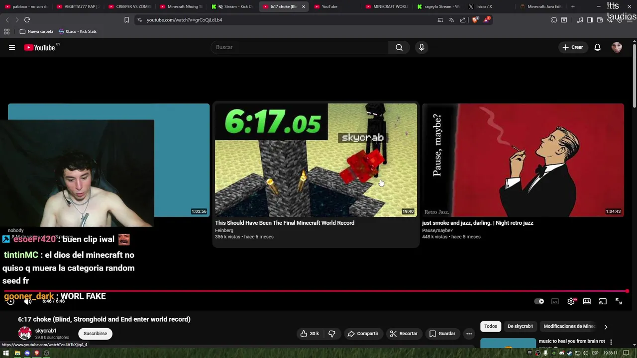Click Windows Start button in taskbar
This screenshot has height=358, width=637.
click(6, 353)
